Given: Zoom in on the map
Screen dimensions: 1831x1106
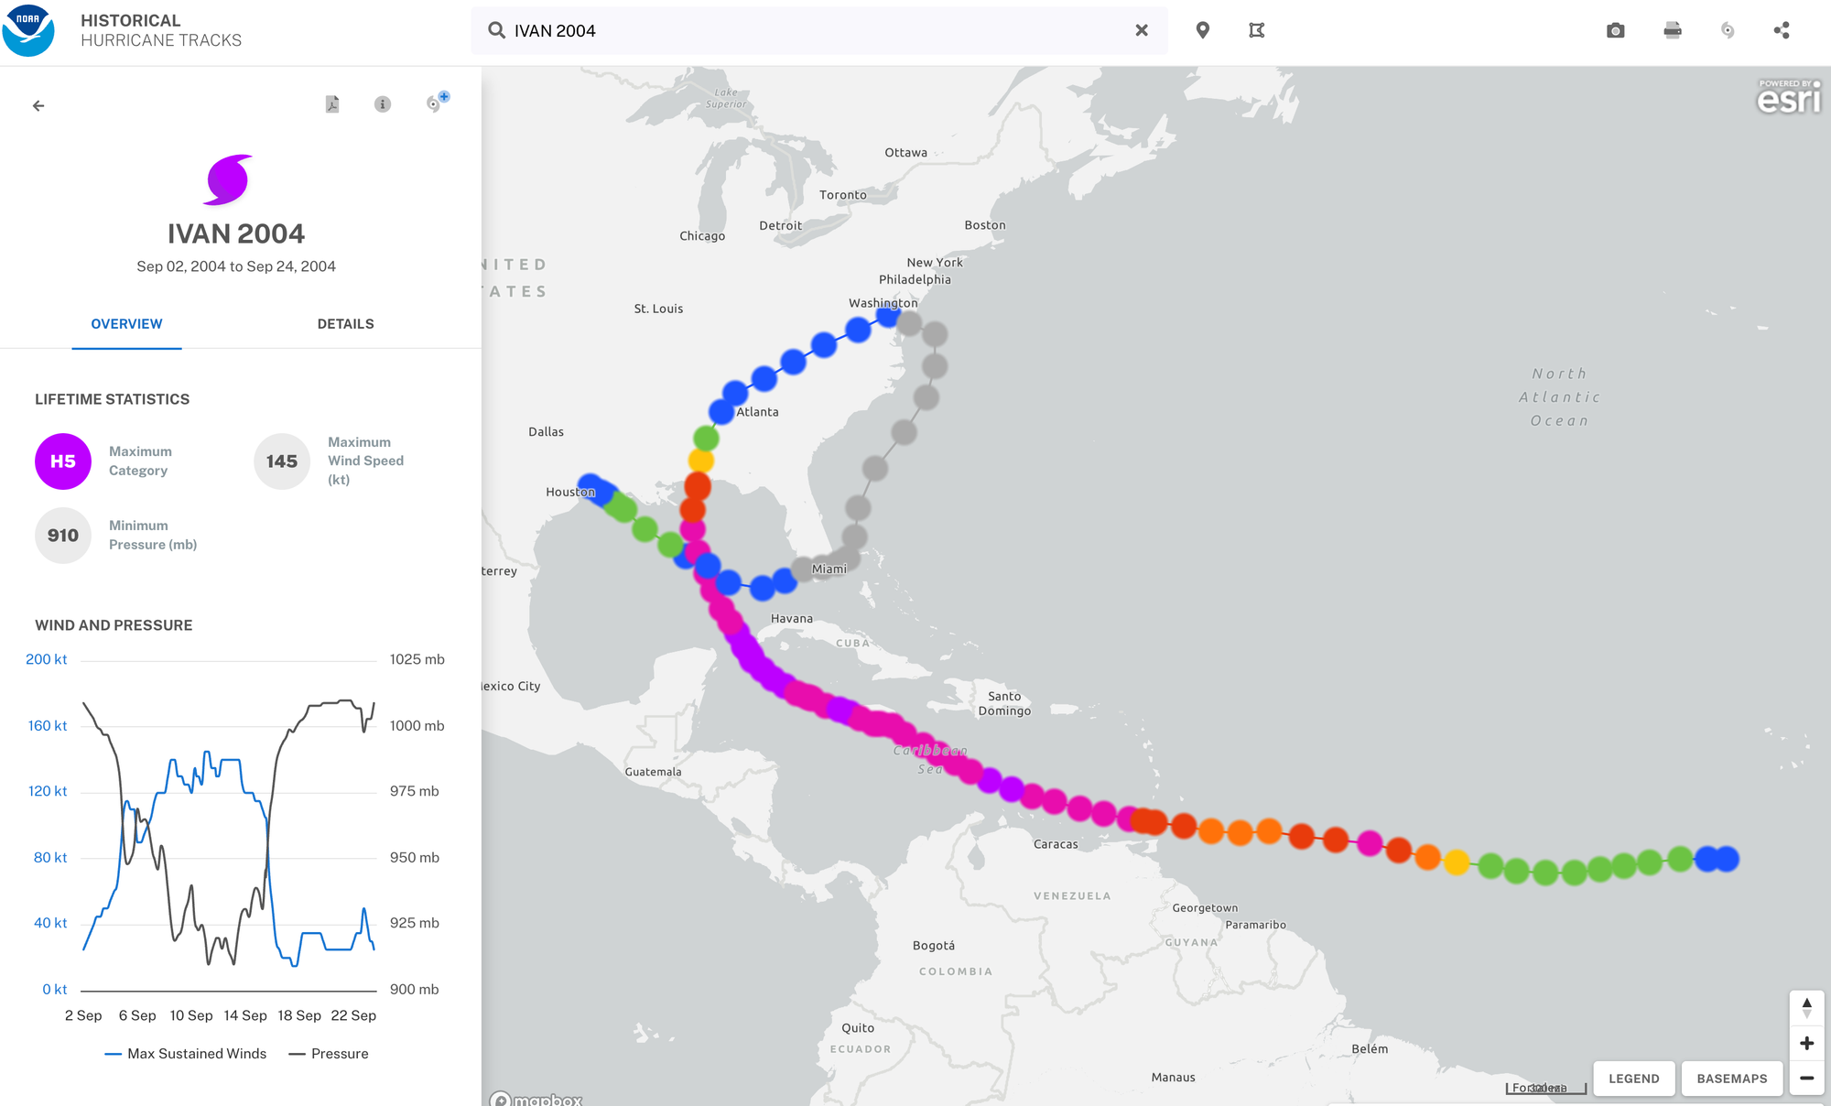Looking at the screenshot, I should [1807, 1044].
